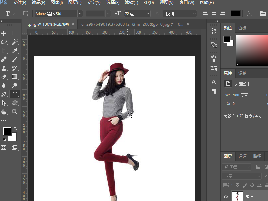This screenshot has width=268, height=201.
Task: Open the layer filter 类型 dropdown
Action: click(x=237, y=167)
